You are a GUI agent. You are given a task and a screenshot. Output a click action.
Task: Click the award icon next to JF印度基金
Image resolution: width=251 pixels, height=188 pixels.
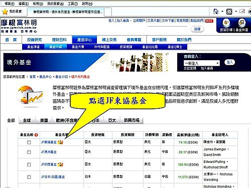tap(60, 164)
